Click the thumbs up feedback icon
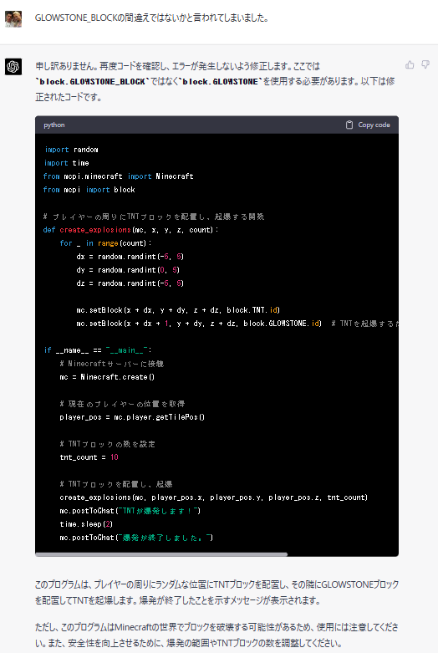 point(410,64)
